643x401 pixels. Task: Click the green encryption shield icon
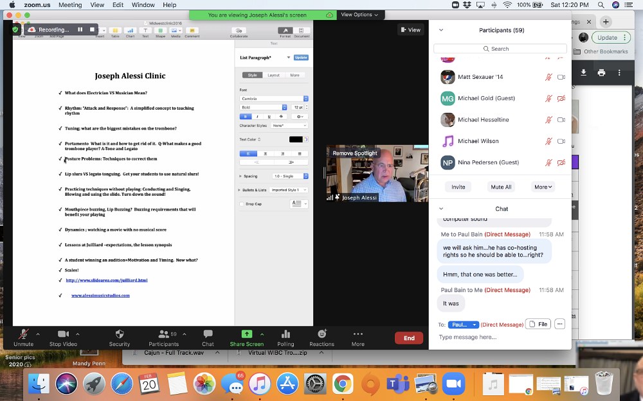point(15,30)
